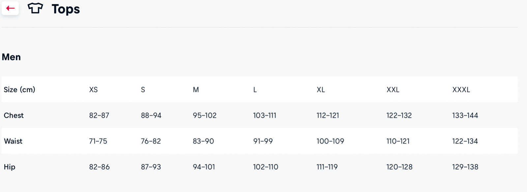This screenshot has height=192, width=527.
Task: Select waist value 71–75 for XS
Action: pos(98,141)
